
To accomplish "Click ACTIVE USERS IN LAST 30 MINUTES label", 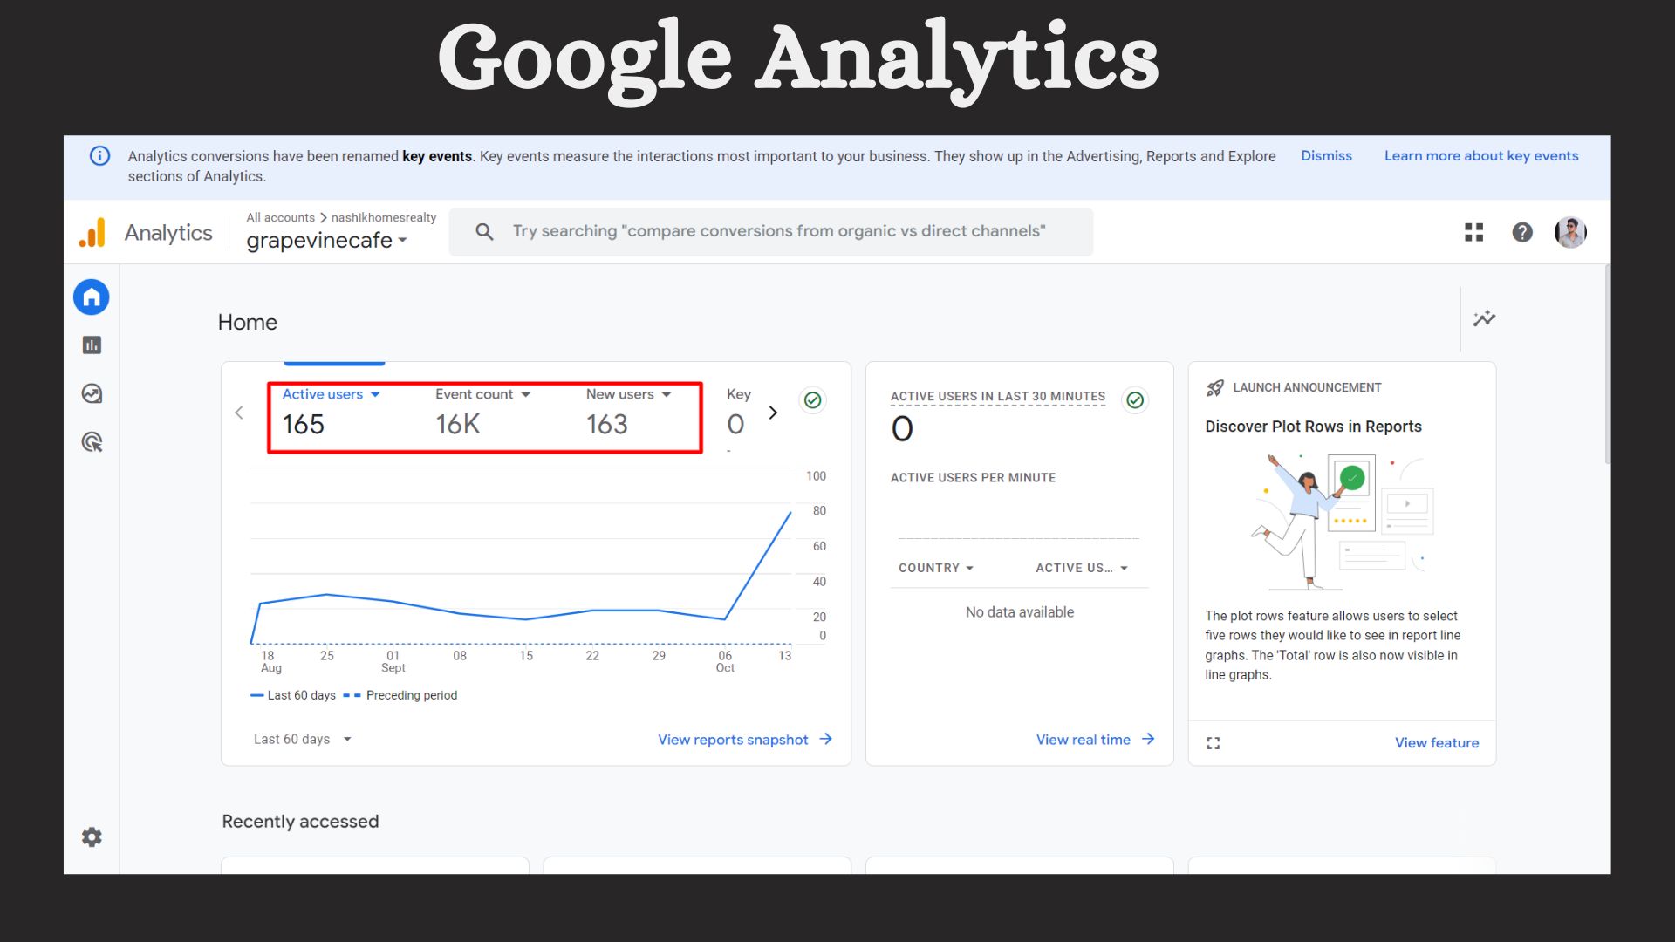I will point(997,397).
